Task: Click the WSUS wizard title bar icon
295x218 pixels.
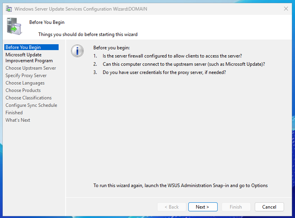Action: tap(8, 9)
